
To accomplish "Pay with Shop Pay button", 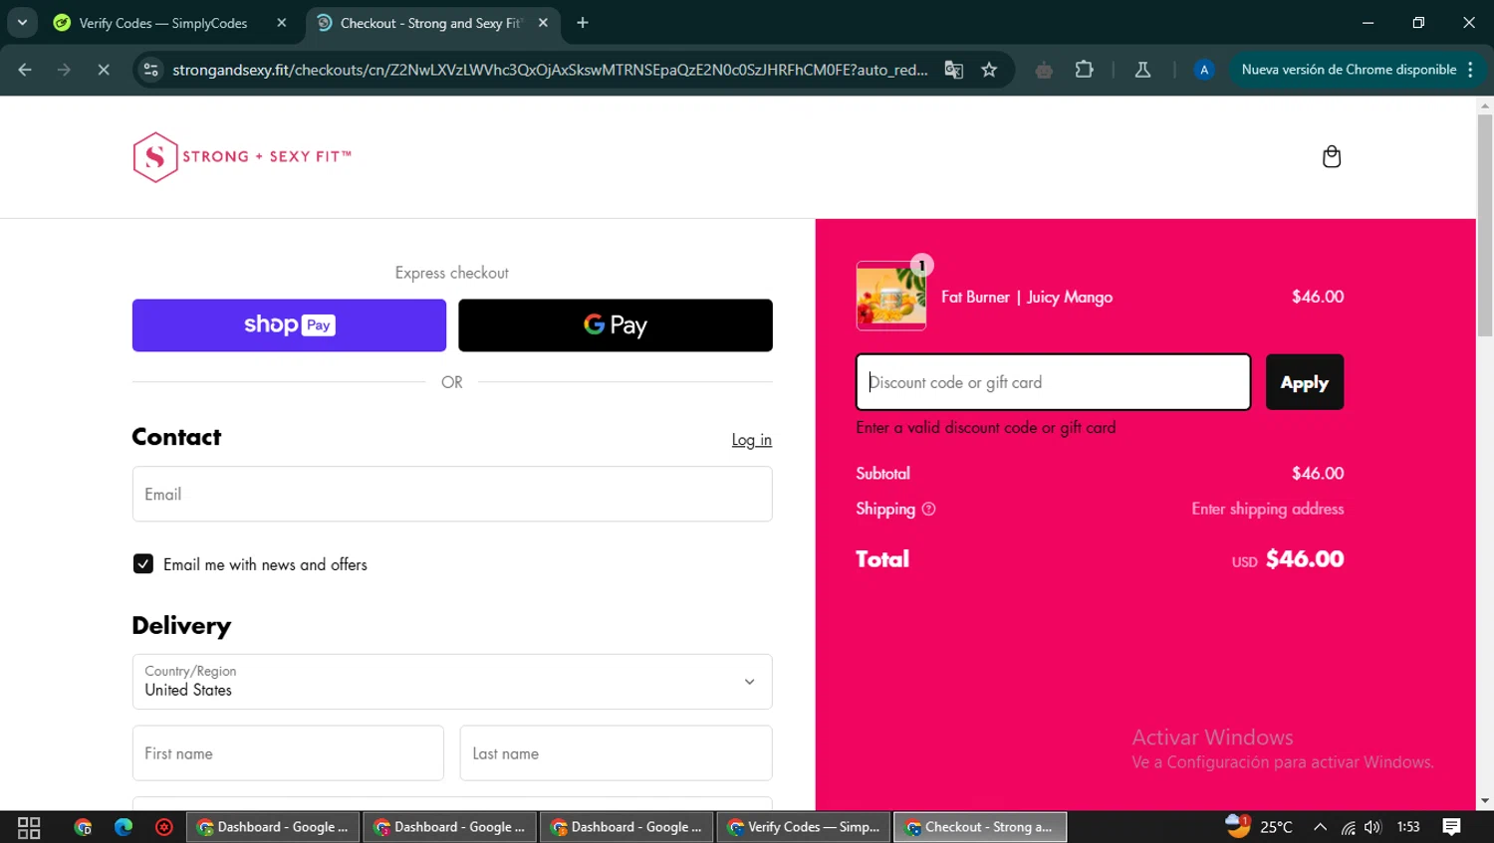I will (289, 325).
